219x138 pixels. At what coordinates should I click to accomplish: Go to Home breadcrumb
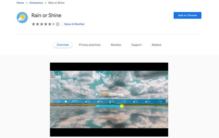point(20,3)
